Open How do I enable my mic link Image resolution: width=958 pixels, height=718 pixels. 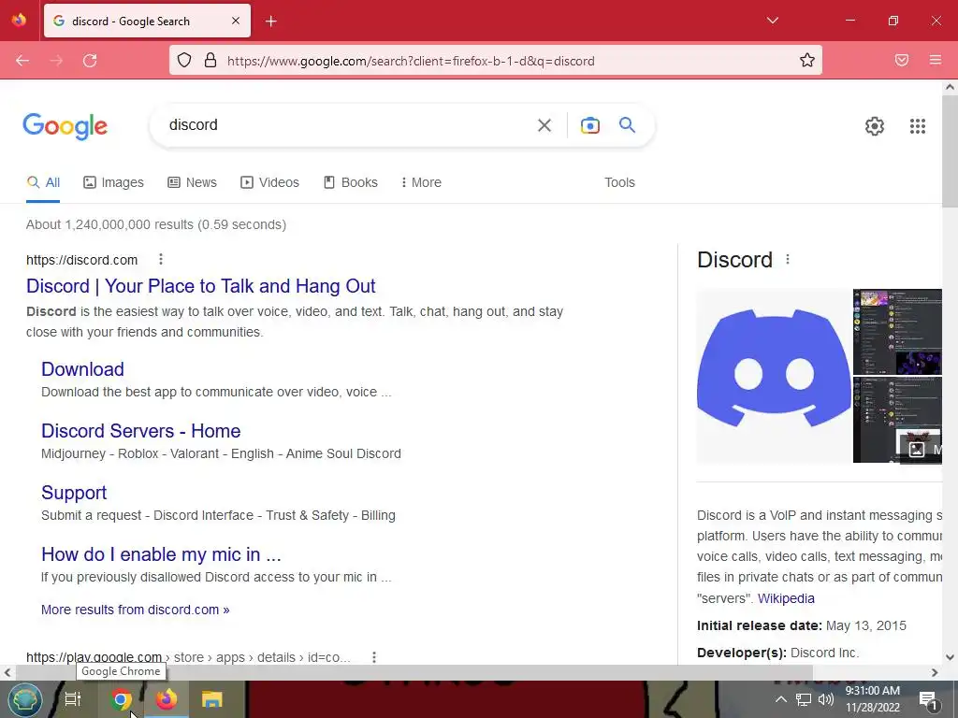(161, 553)
